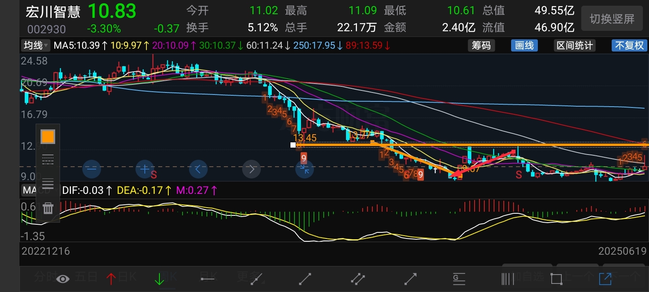649x292 pixels.
Task: Change the line dash style
Action: 48,160
